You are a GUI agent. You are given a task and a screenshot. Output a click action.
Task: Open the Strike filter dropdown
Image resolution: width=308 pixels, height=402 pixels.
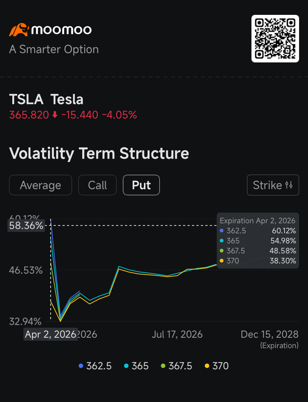click(273, 185)
